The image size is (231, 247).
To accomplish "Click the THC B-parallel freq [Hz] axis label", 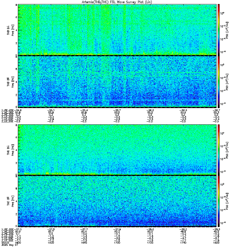I will (13, 201).
